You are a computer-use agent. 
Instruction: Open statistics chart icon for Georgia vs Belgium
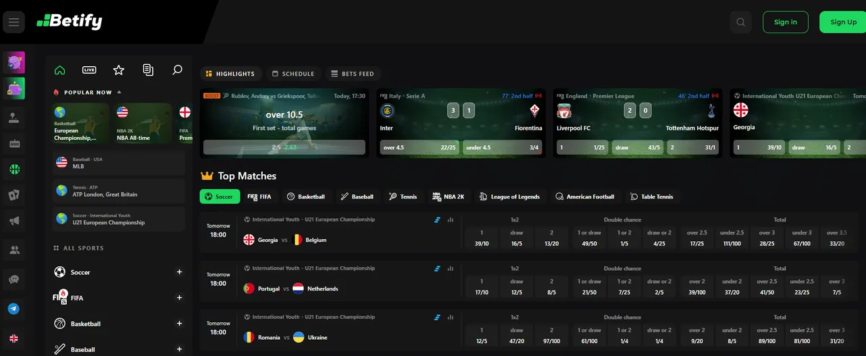pos(451,220)
